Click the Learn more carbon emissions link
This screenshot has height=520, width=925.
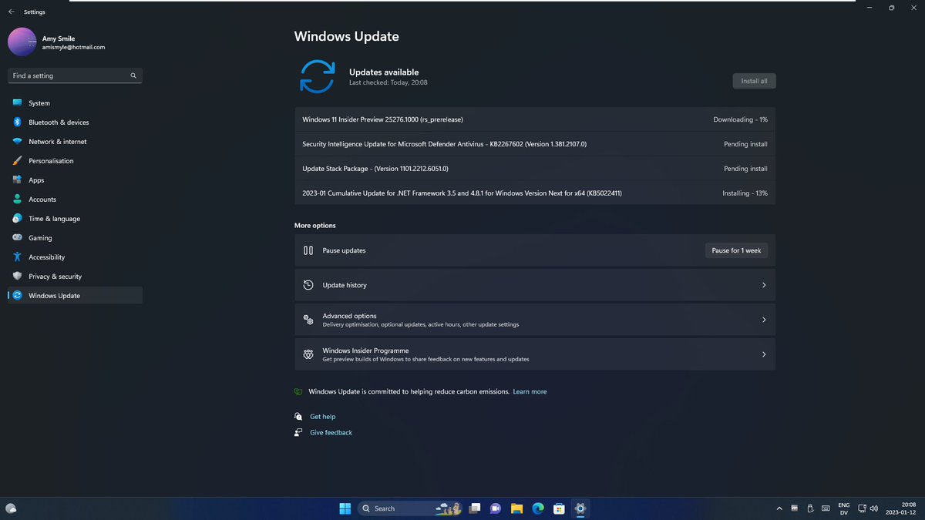pyautogui.click(x=530, y=391)
